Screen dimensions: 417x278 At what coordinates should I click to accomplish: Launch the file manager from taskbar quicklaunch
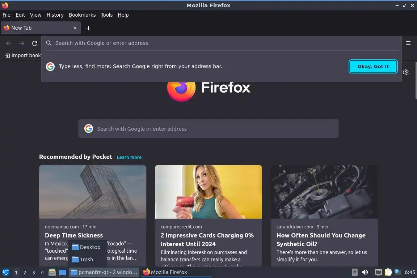pyautogui.click(x=52, y=272)
